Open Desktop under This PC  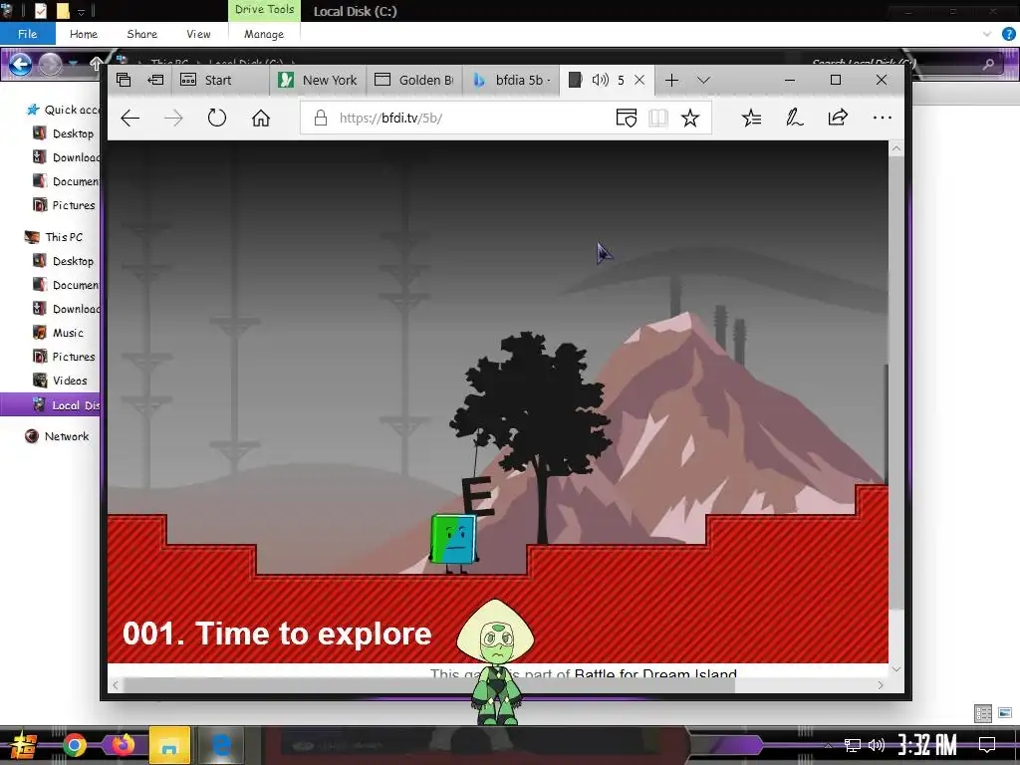pos(64,261)
